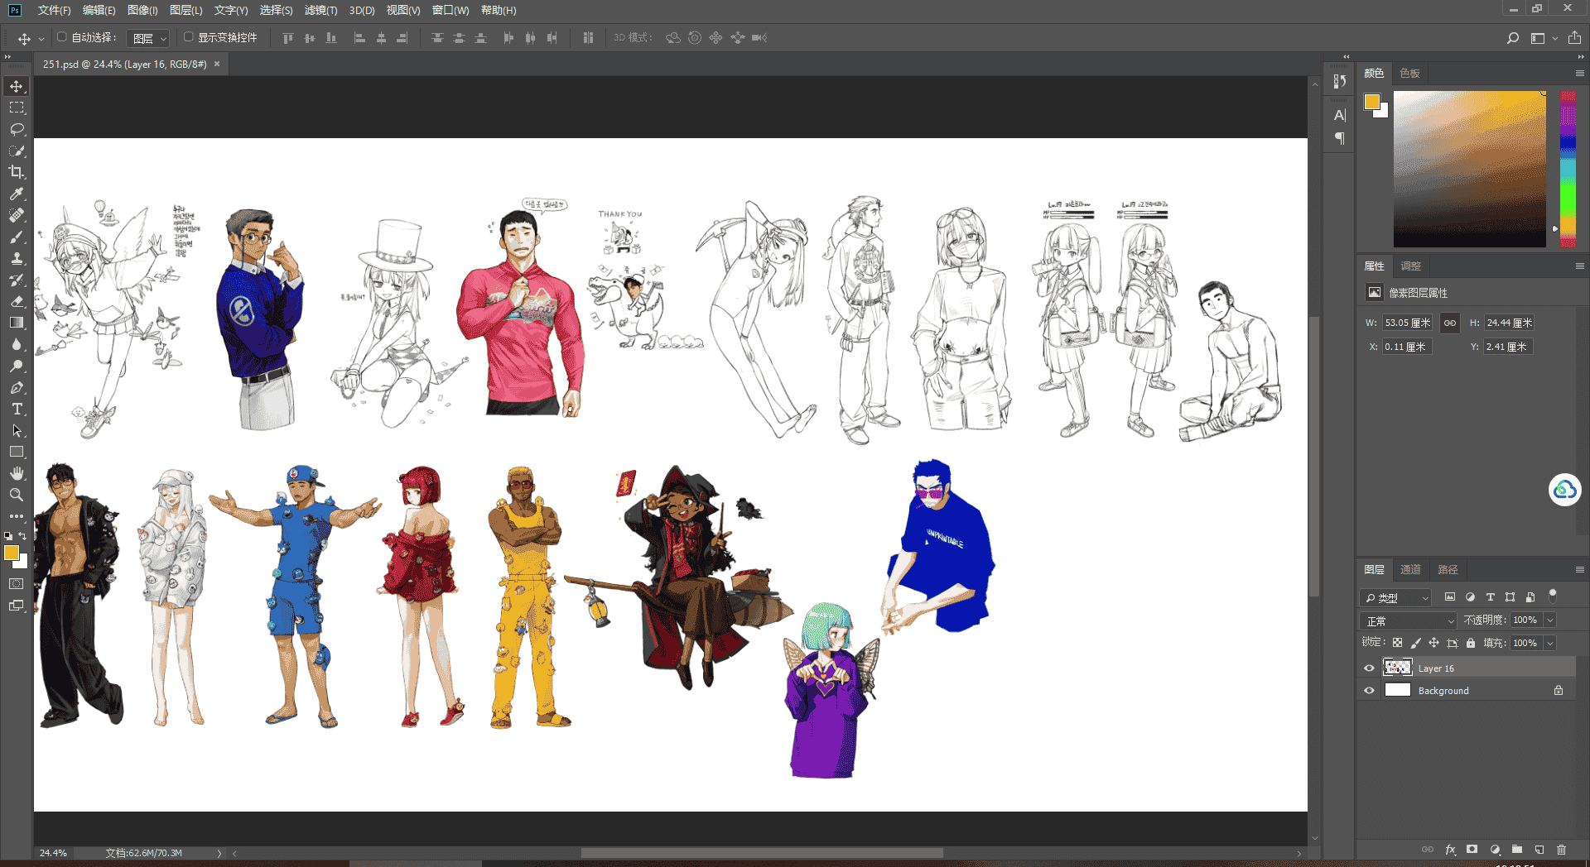Open the search icon in options bar
Image resolution: width=1590 pixels, height=867 pixels.
pos(1513,38)
